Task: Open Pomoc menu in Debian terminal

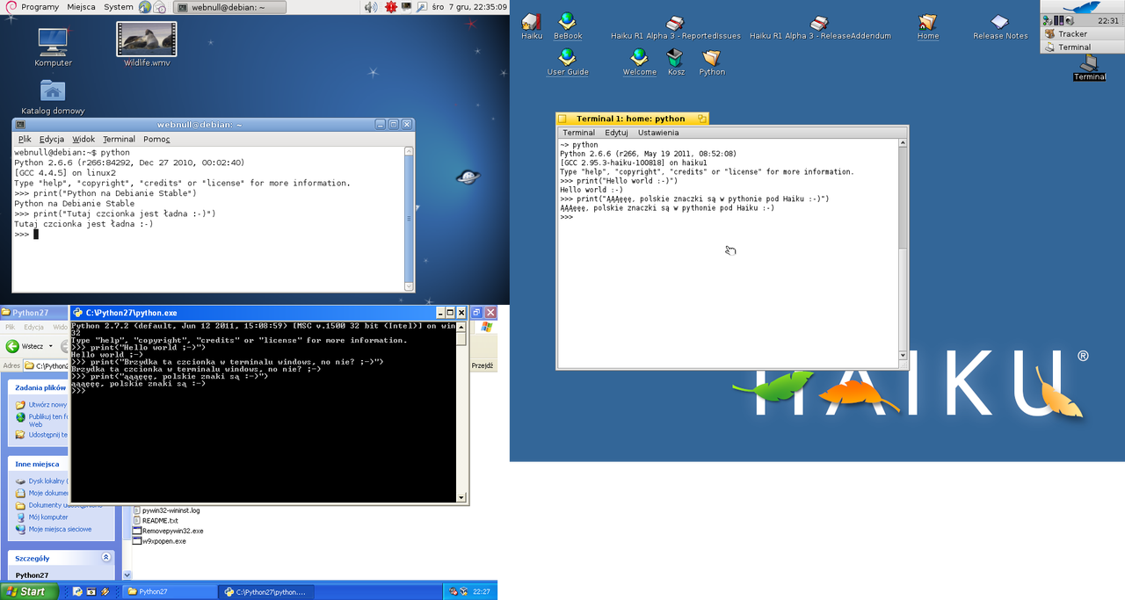Action: pyautogui.click(x=156, y=139)
